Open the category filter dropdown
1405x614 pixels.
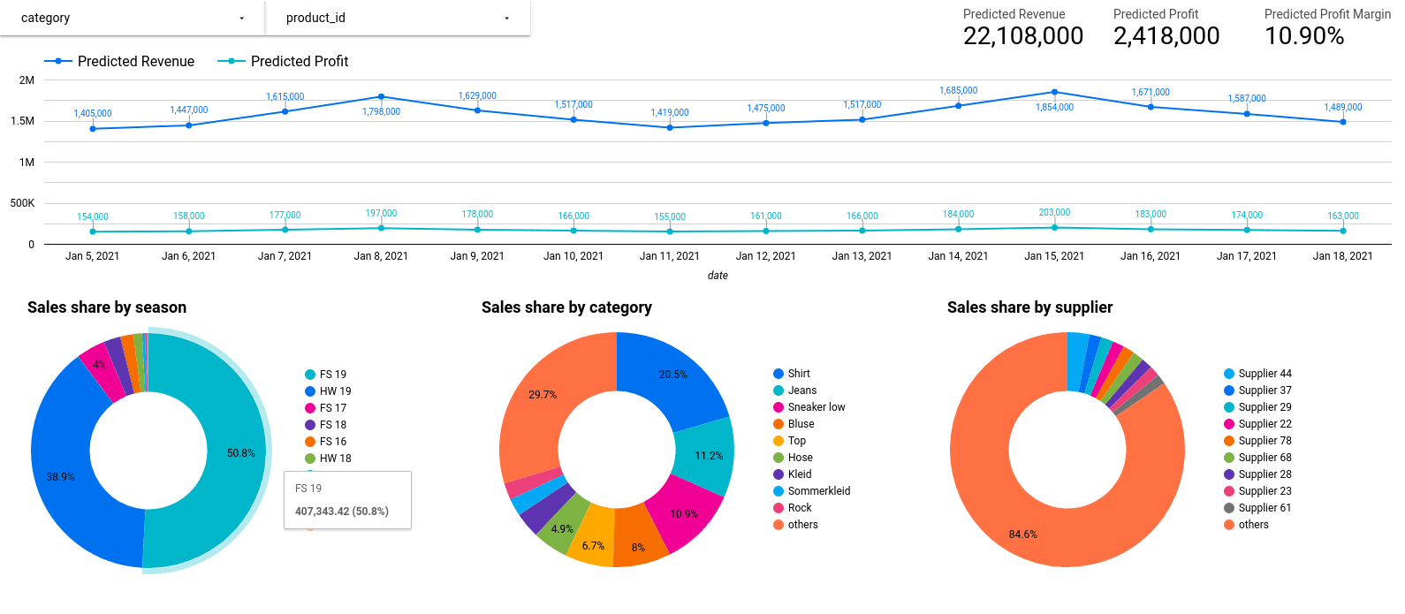click(133, 18)
